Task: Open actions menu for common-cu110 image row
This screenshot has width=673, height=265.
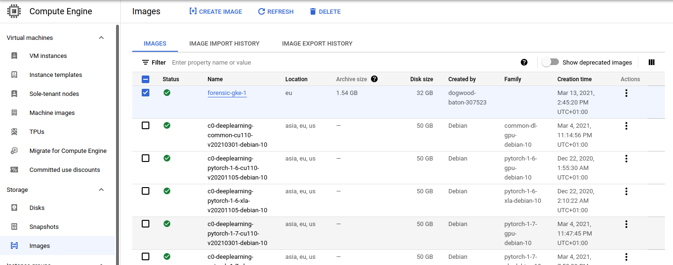Action: (x=626, y=126)
